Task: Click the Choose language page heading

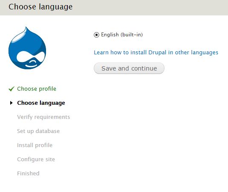Action: point(40,7)
